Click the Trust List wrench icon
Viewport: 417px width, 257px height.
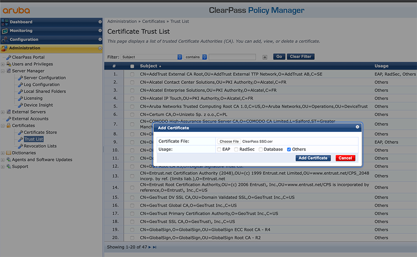[20, 139]
